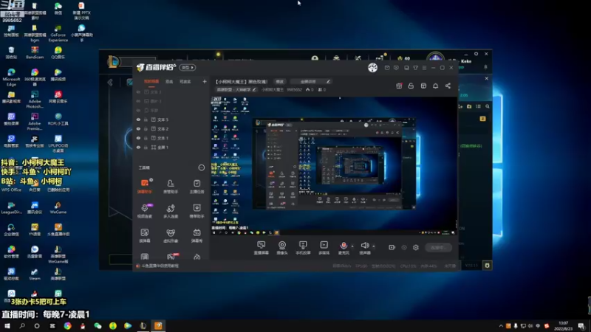Open the 弹幕助手 tool

coord(144,186)
